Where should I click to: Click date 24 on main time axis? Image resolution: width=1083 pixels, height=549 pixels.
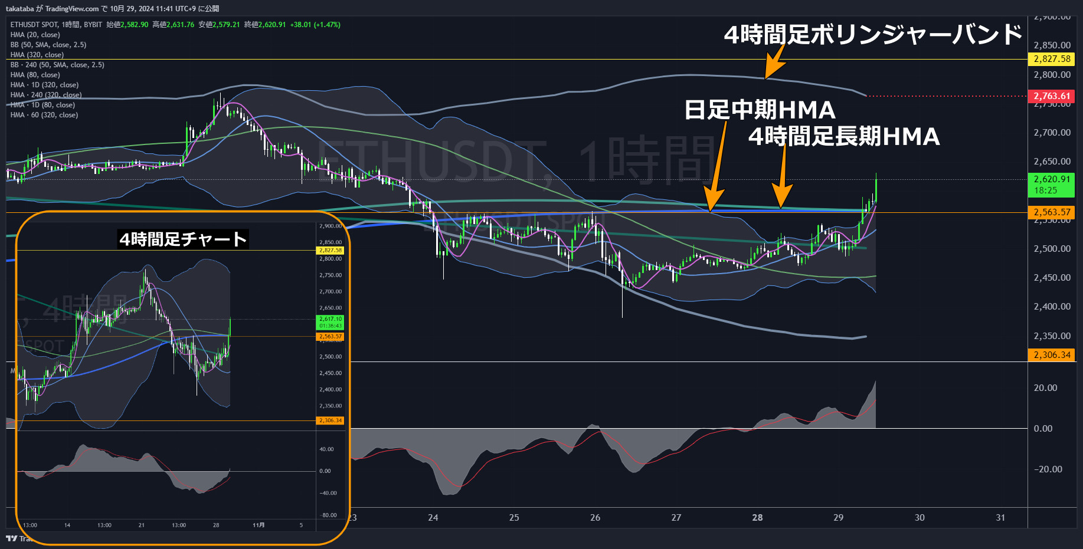click(433, 518)
